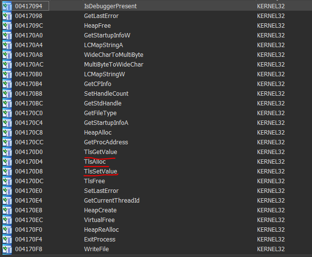Select the import icon for TlsFree

[x=7, y=181]
